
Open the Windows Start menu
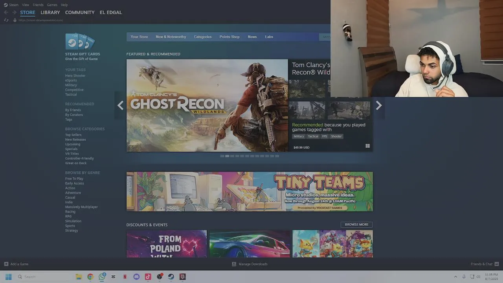(x=8, y=277)
